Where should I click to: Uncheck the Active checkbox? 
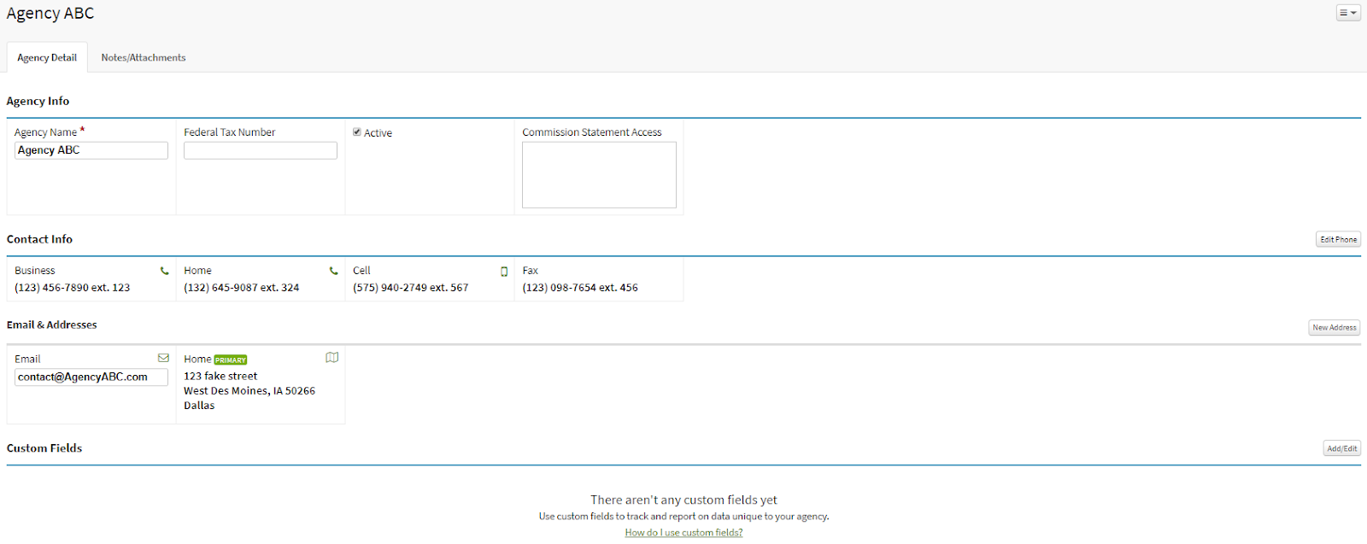(357, 132)
